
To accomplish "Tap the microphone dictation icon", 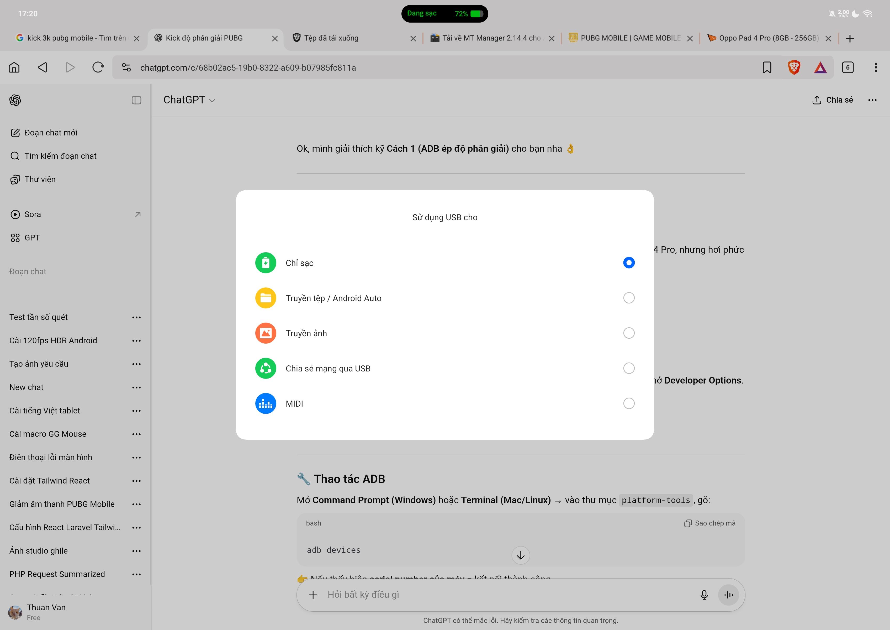I will (x=704, y=595).
